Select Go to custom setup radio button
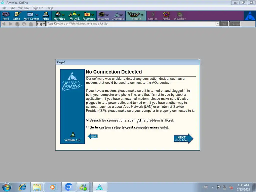 pos(87,127)
